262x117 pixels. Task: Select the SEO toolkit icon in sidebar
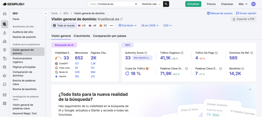pyautogui.click(x=5, y=24)
